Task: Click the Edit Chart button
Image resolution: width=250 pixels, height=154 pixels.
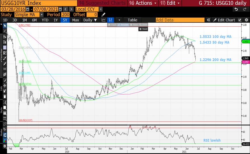Action: [x=224, y=20]
